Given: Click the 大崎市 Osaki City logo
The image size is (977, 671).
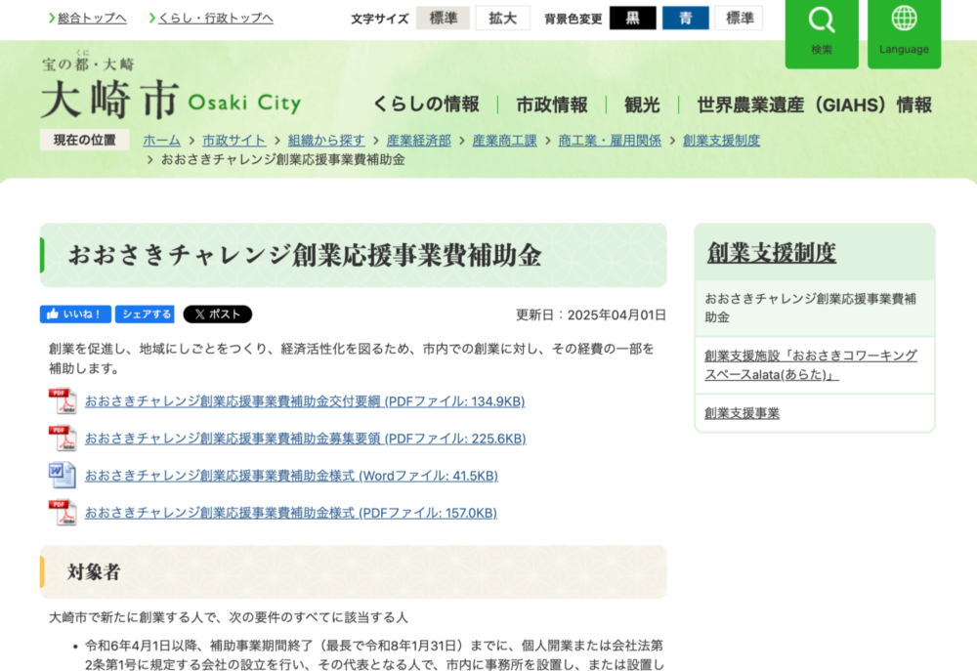Looking at the screenshot, I should pos(171,89).
